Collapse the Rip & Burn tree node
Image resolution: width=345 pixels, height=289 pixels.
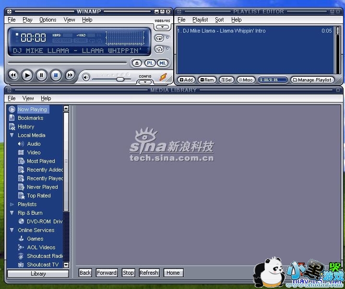pos(12,213)
